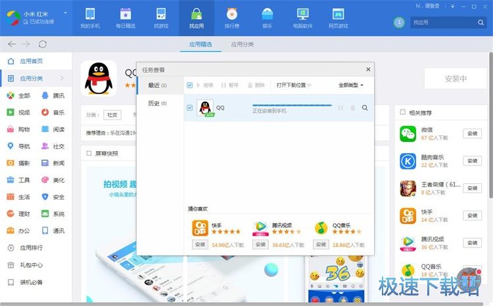The height and width of the screenshot is (306, 493).
Task: Click the green download count badge
Action: tap(399, 22)
